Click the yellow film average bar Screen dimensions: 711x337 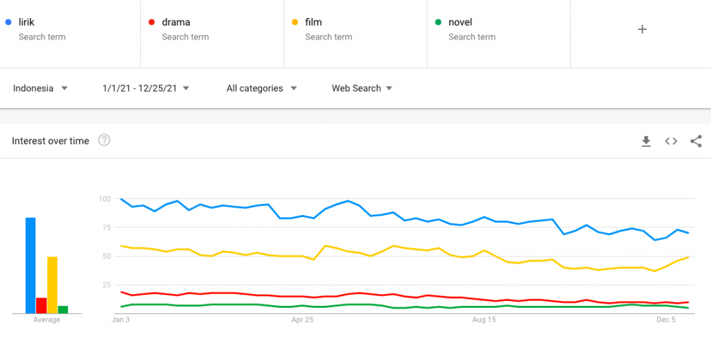52,284
